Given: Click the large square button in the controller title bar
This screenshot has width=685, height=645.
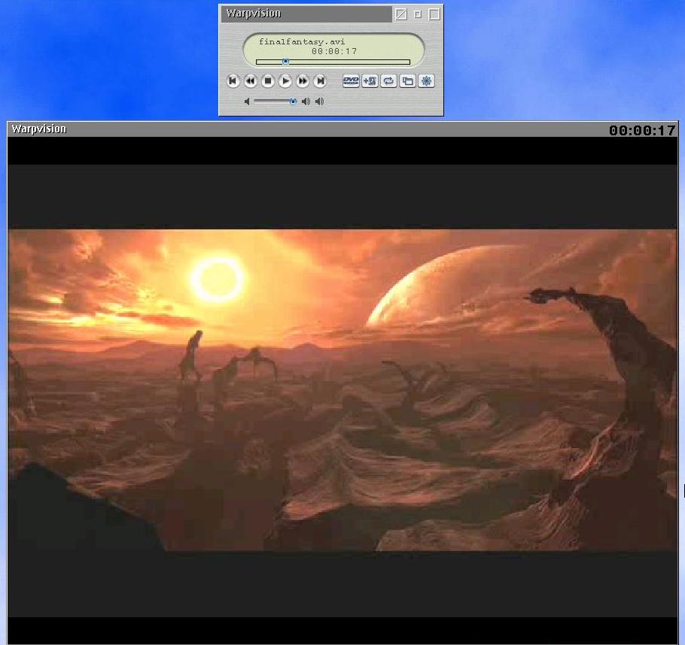Looking at the screenshot, I should (434, 14).
